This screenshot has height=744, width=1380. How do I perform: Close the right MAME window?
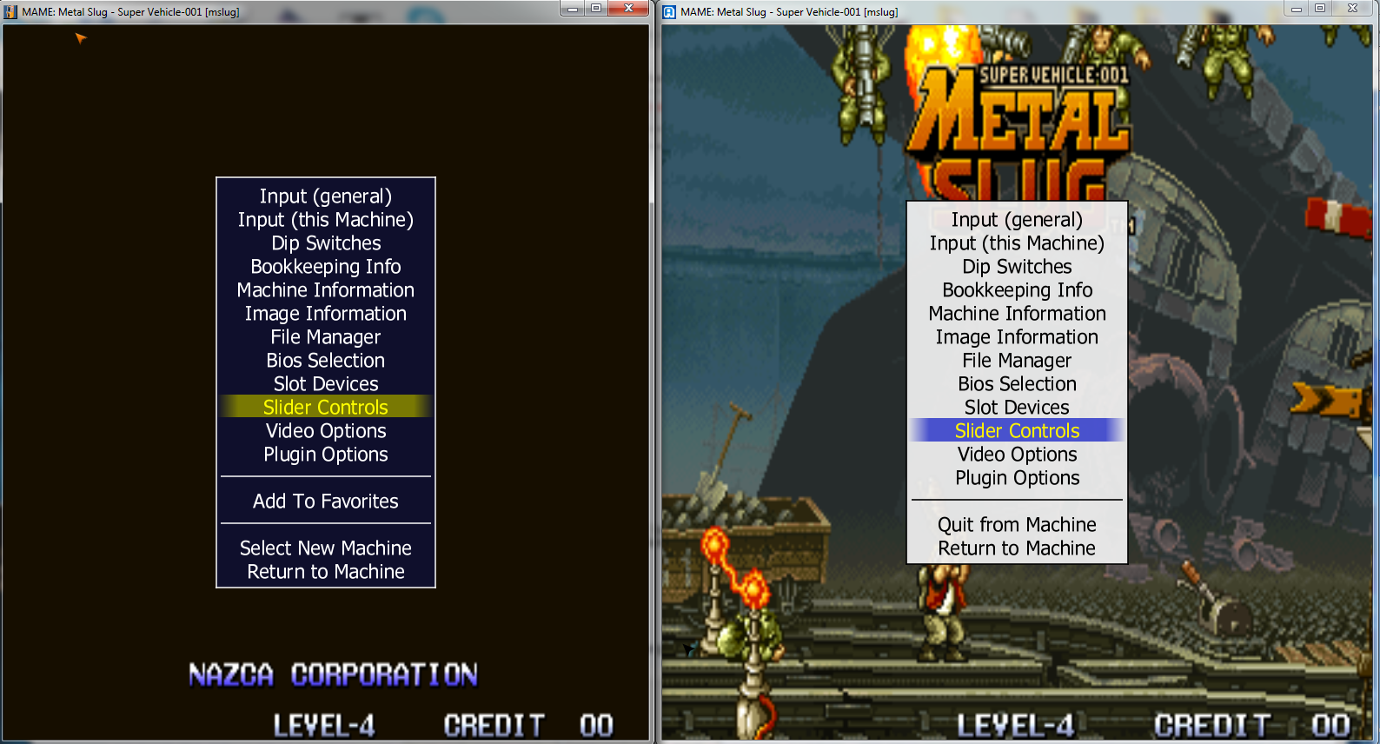[1353, 9]
